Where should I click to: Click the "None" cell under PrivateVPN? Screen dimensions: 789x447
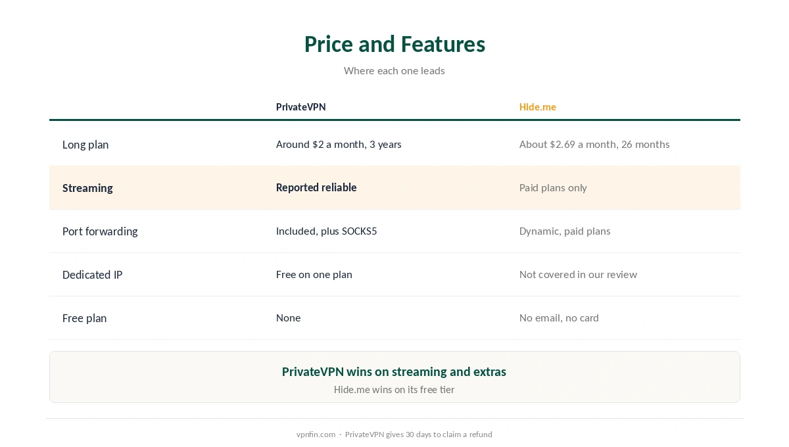click(288, 318)
